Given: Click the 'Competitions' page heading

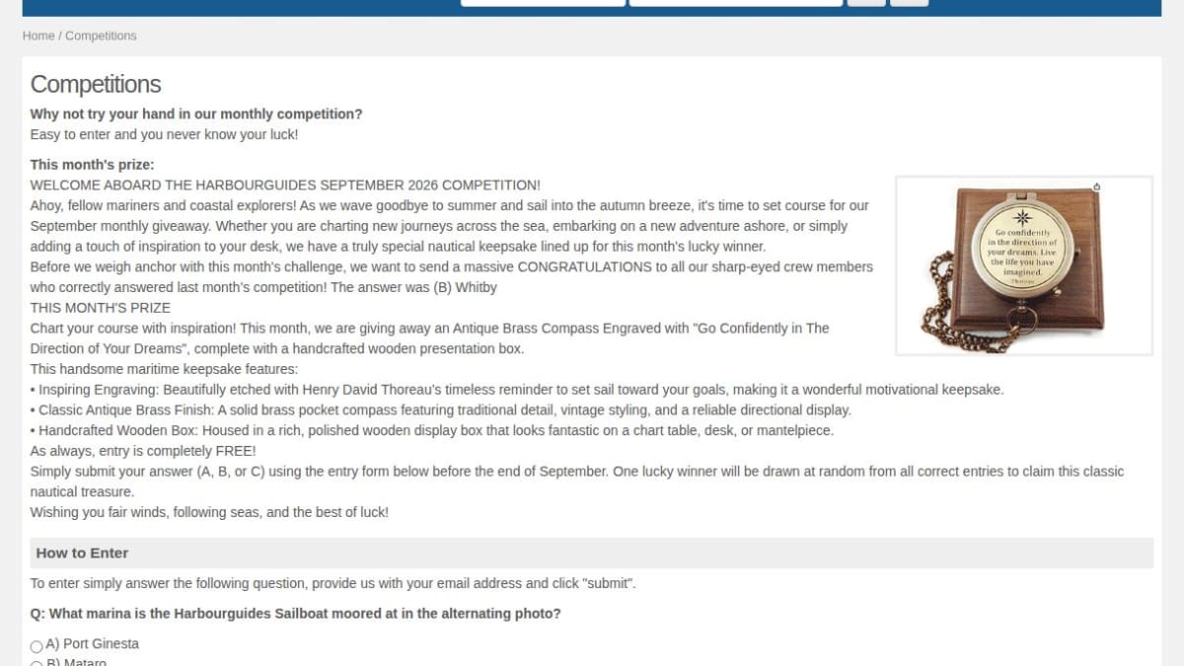Looking at the screenshot, I should pyautogui.click(x=96, y=84).
